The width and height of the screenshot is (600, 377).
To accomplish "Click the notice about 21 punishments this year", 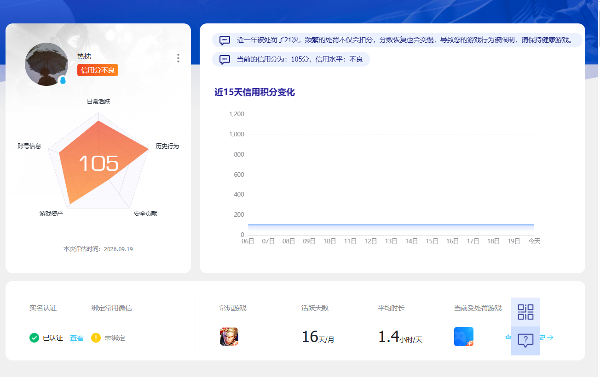I will (x=397, y=40).
